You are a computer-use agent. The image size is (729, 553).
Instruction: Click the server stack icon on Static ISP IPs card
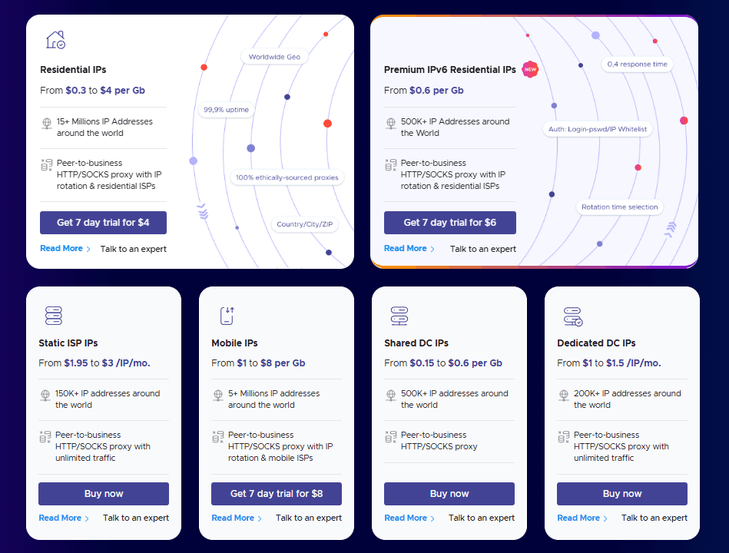53,315
